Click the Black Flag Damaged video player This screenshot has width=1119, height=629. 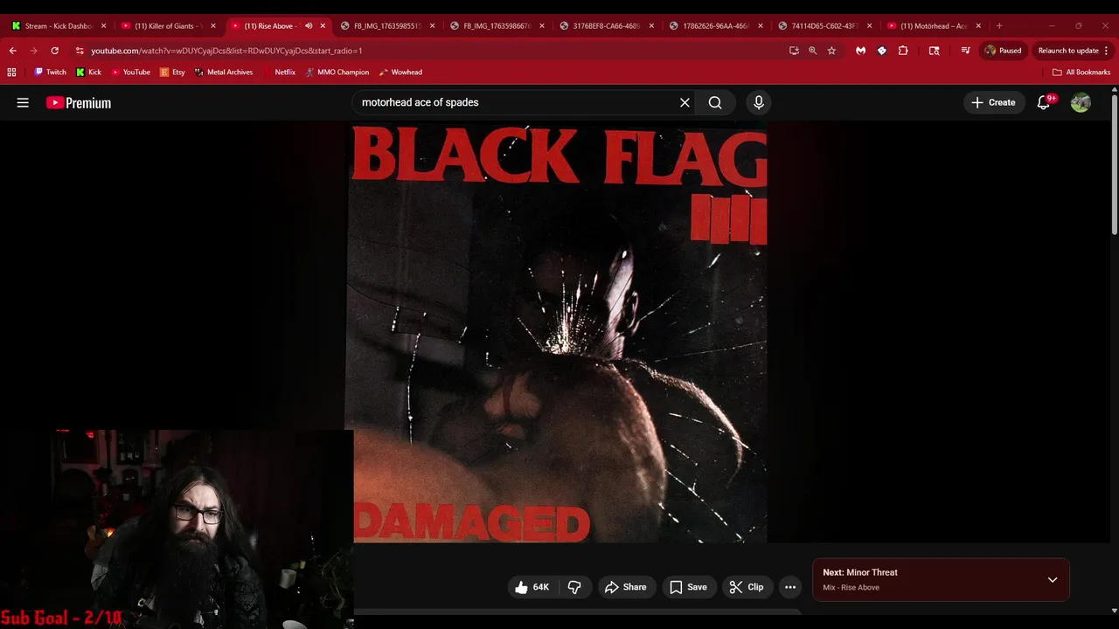[558, 333]
